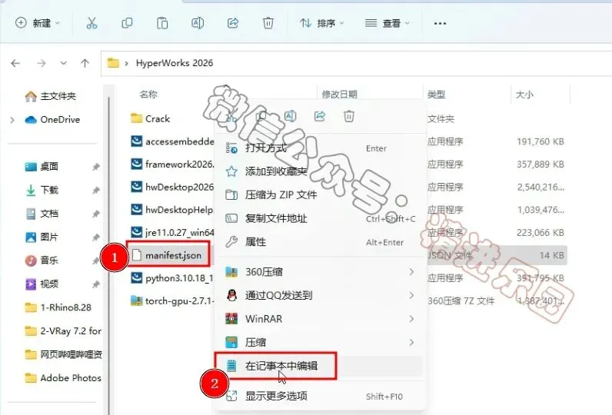The image size is (612, 415).
Task: Open Adobe Photos folder in the sidebar
Action: [63, 377]
